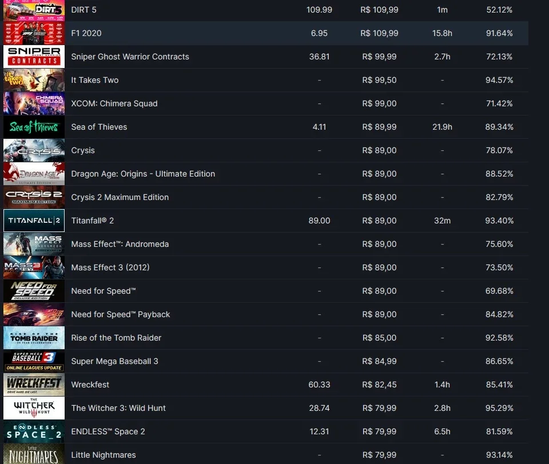Viewport: 549px width, 464px height.
Task: Open the ENDLESS™ Space 2 title
Action: (x=108, y=432)
